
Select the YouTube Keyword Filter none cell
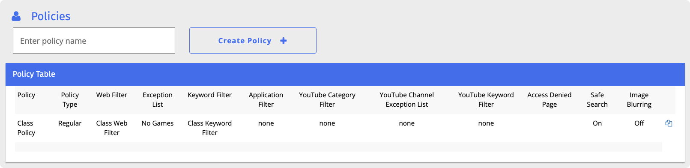(486, 123)
